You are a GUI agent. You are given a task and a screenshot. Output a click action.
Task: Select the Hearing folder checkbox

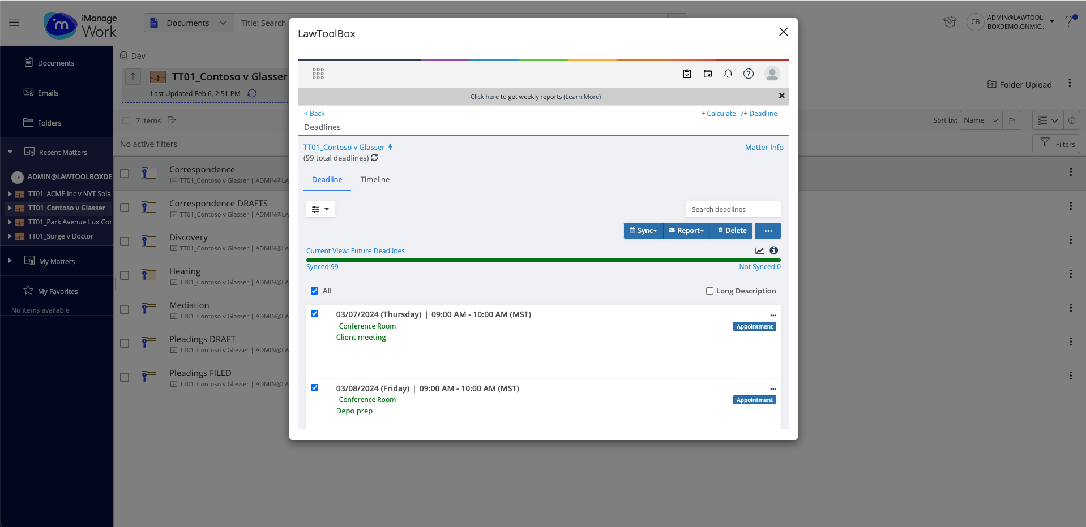click(125, 275)
